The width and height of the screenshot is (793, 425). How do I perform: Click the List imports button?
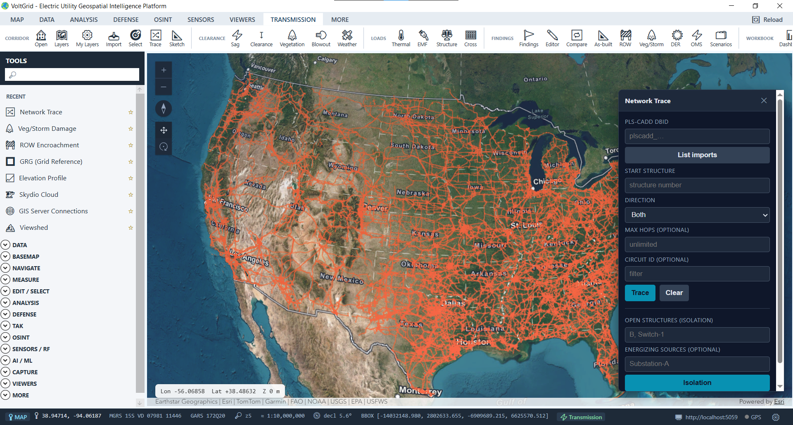[x=697, y=155]
